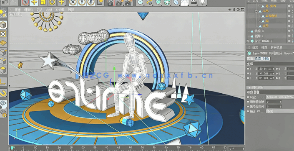Toggle keyframe dot beside P.X field

248,69
